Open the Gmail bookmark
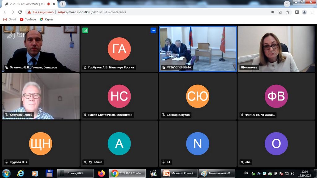 point(10,19)
